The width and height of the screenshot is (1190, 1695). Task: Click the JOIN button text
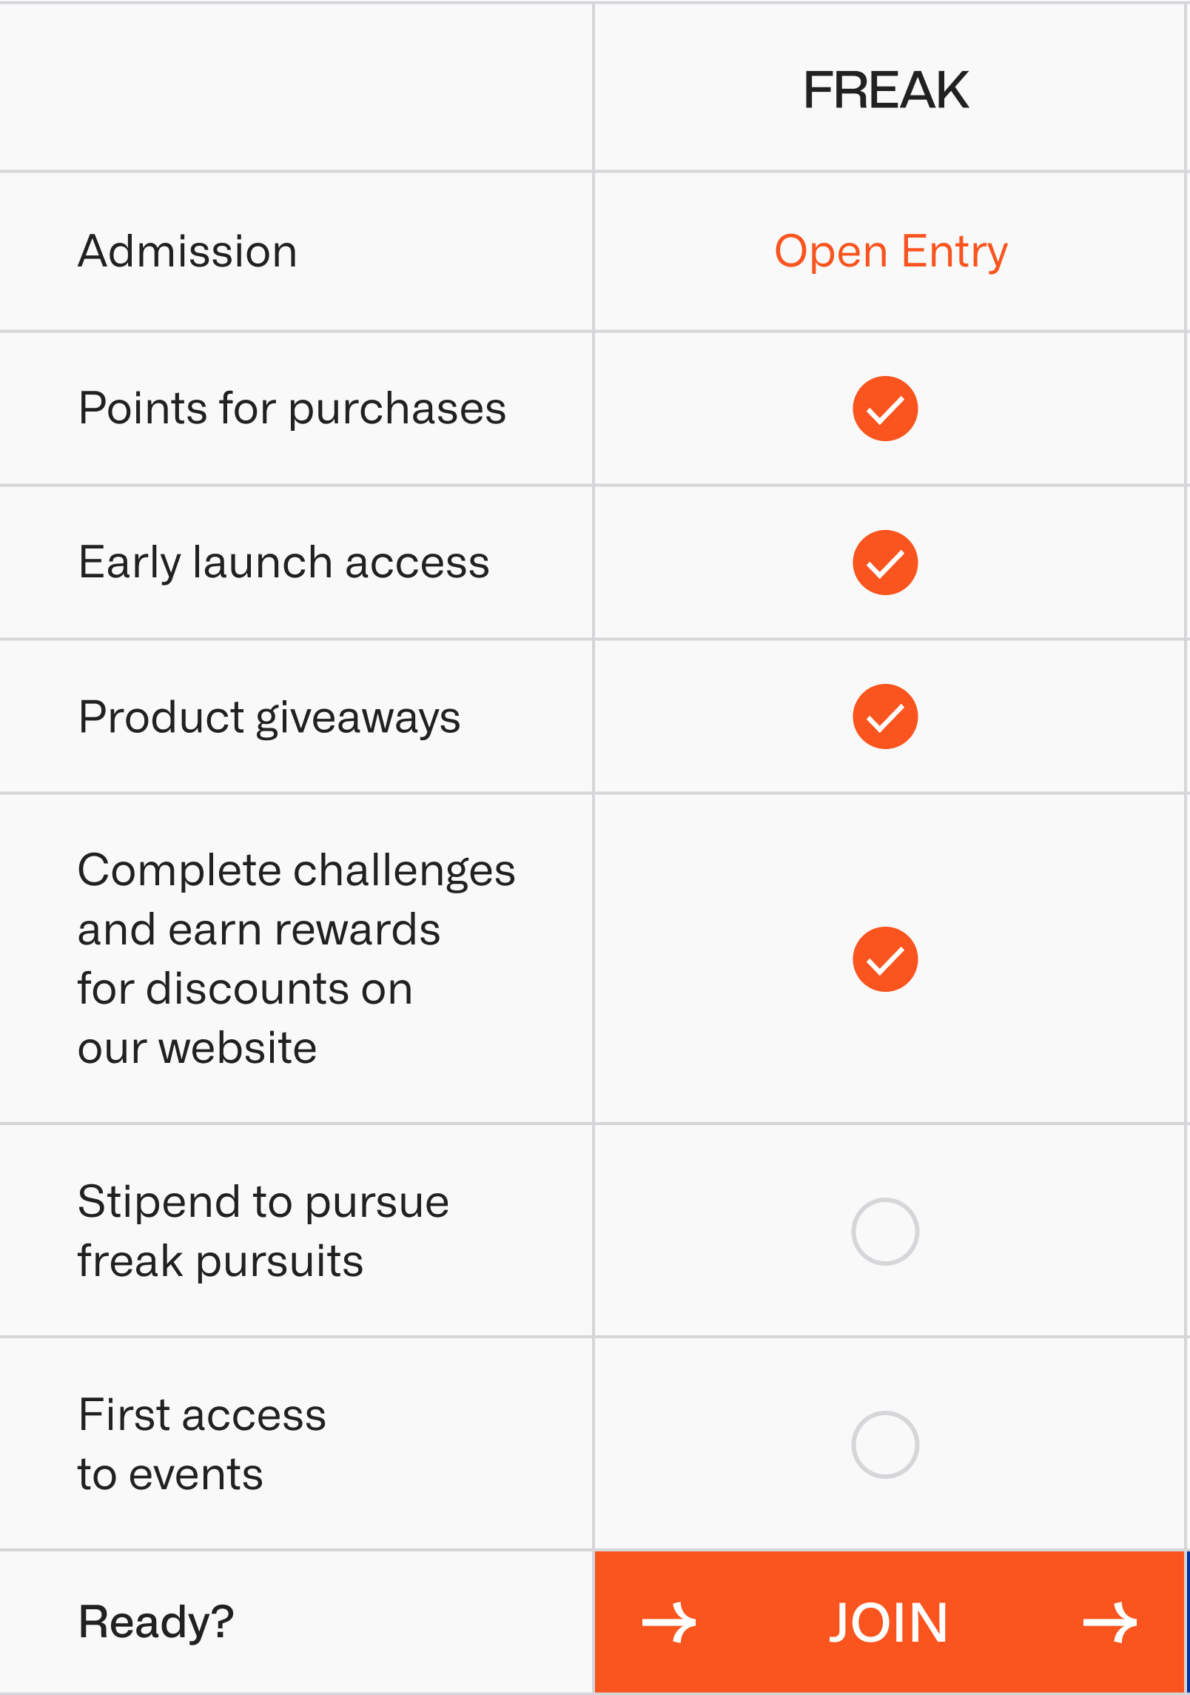tap(888, 1622)
